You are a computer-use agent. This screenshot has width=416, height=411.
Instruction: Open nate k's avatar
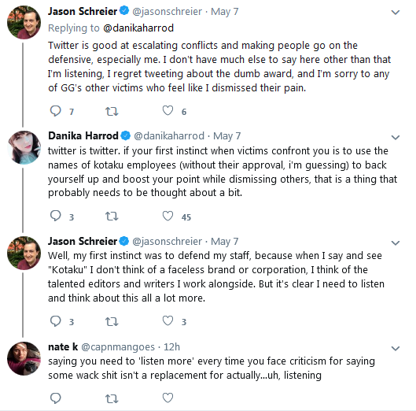click(24, 358)
